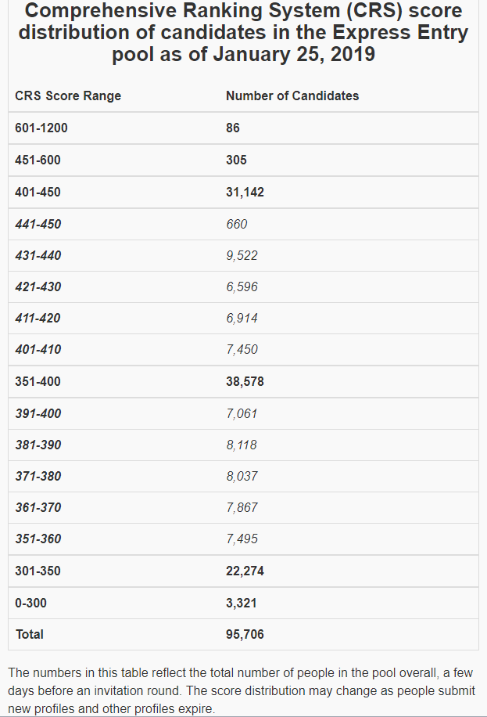Click the value 31,142 in the table
This screenshot has height=717, width=487.
coord(245,192)
